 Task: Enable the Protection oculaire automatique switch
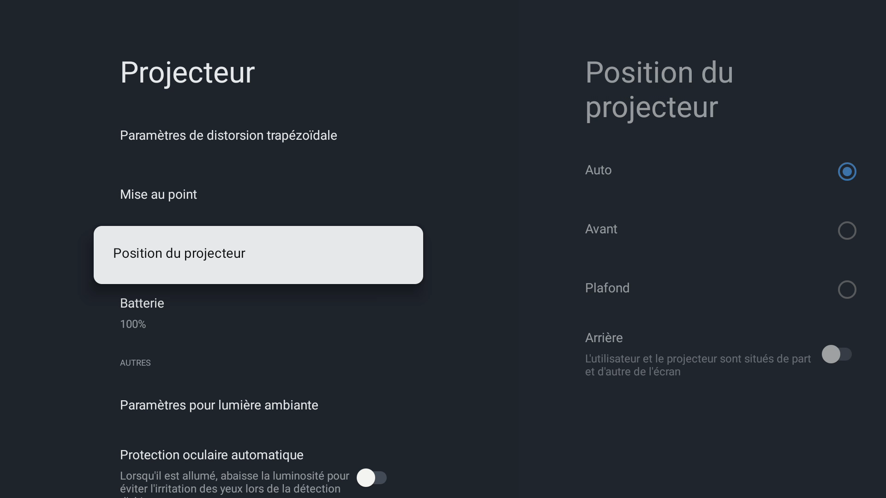click(371, 478)
